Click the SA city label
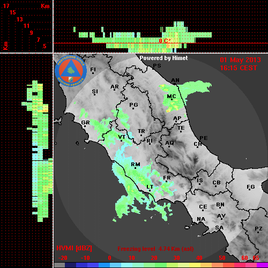 point(219,228)
